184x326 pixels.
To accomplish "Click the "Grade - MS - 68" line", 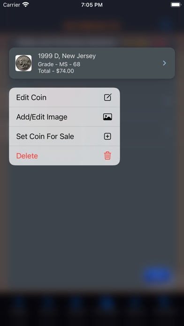I will [x=59, y=64].
